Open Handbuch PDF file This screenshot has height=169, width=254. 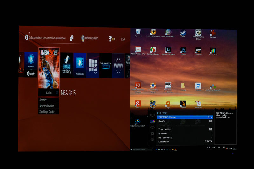pos(198,105)
